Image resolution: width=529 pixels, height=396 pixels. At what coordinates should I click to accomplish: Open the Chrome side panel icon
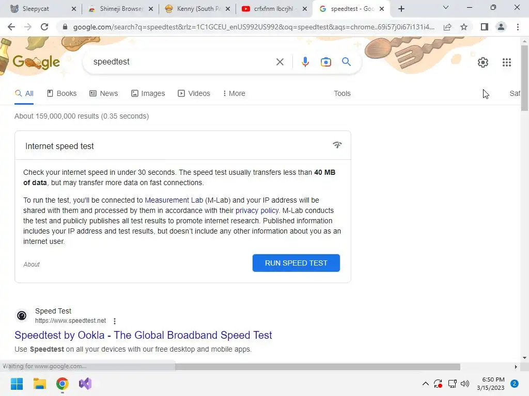point(485,27)
